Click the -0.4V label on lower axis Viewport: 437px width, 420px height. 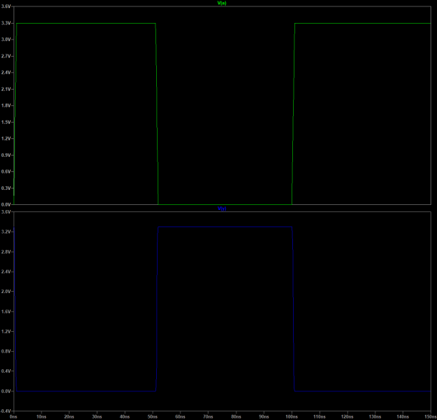click(x=6, y=411)
